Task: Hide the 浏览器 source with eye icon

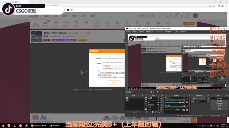Action: [x=158, y=98]
